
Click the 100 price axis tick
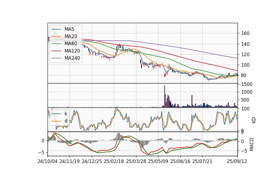245,65
